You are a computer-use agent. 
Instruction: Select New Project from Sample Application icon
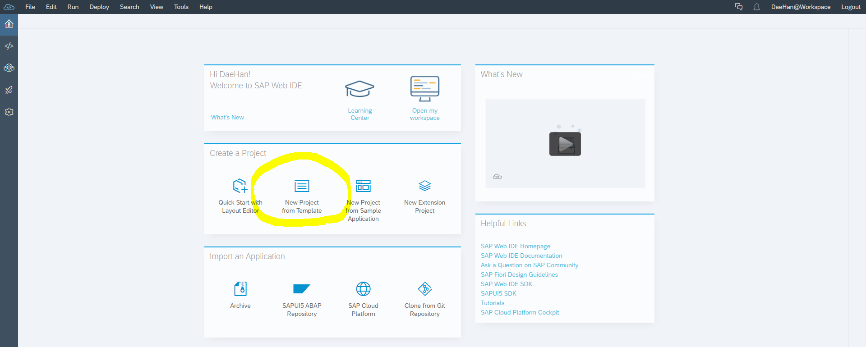(x=363, y=186)
